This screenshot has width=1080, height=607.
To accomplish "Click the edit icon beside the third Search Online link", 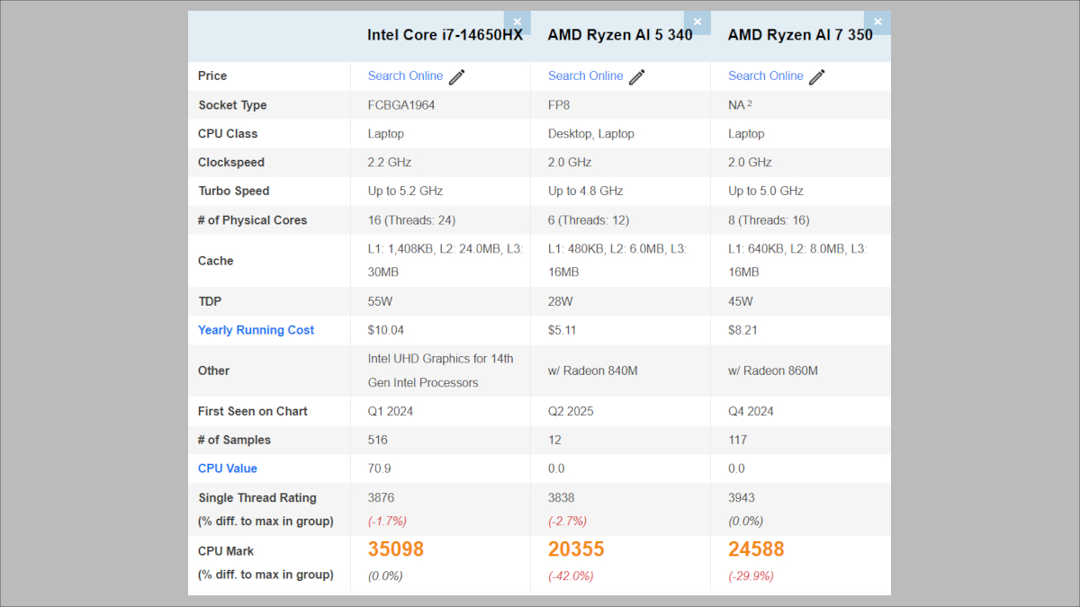I will pyautogui.click(x=816, y=76).
